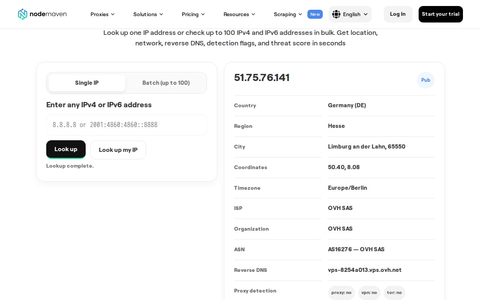
Task: Click the Organization value OVH SAS
Action: point(340,229)
